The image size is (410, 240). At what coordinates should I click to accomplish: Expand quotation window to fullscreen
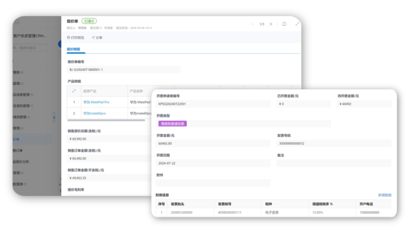point(297,24)
